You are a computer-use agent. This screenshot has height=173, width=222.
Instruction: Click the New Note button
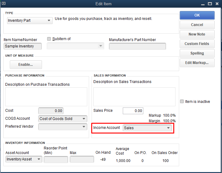[197, 34]
